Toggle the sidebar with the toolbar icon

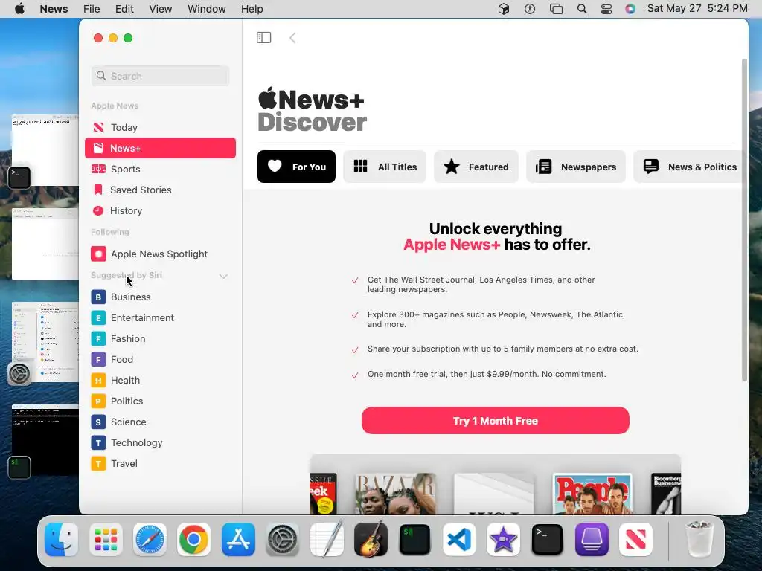click(x=264, y=37)
